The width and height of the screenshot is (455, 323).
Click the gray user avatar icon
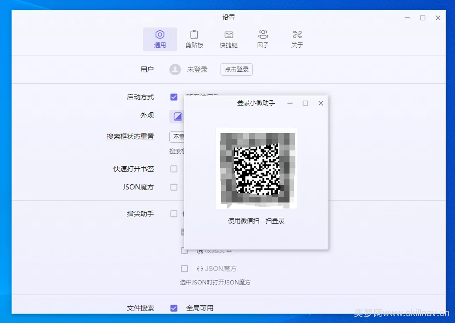pyautogui.click(x=175, y=69)
